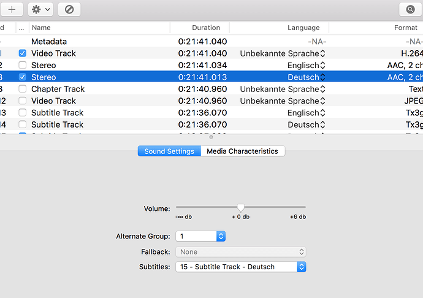Viewport: 423px width, 298px height.
Task: Click the circle-slash cancel toolbar icon
Action: pyautogui.click(x=69, y=9)
